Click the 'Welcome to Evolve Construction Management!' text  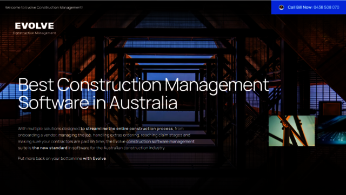coord(44,8)
